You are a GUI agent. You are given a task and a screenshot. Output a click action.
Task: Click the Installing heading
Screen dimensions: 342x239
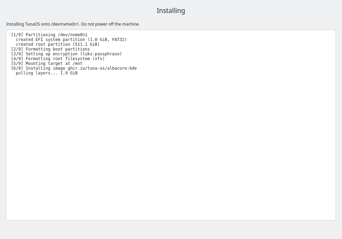pos(171,11)
